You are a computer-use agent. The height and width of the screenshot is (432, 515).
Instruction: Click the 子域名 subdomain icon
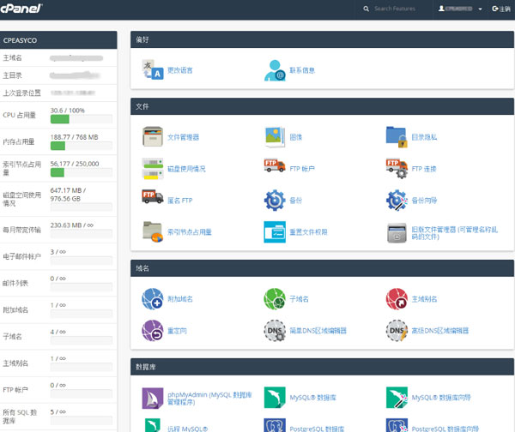(x=274, y=298)
